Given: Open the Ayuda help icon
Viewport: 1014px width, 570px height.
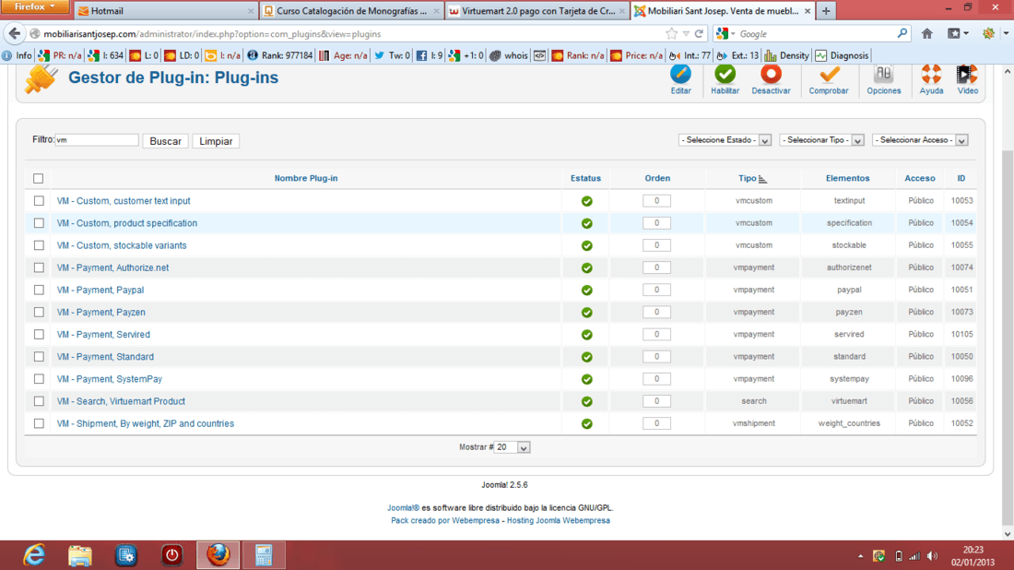Looking at the screenshot, I should coord(931,75).
